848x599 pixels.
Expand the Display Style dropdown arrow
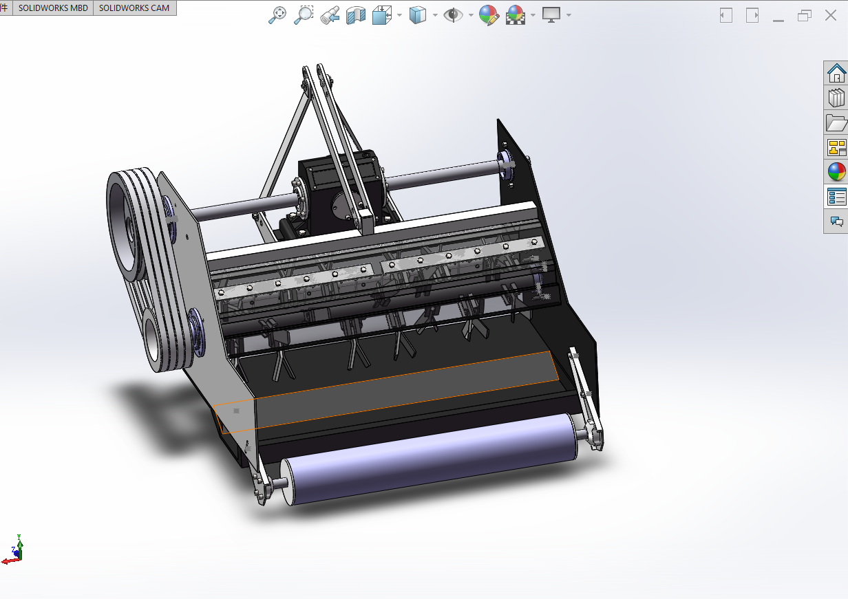coord(435,15)
